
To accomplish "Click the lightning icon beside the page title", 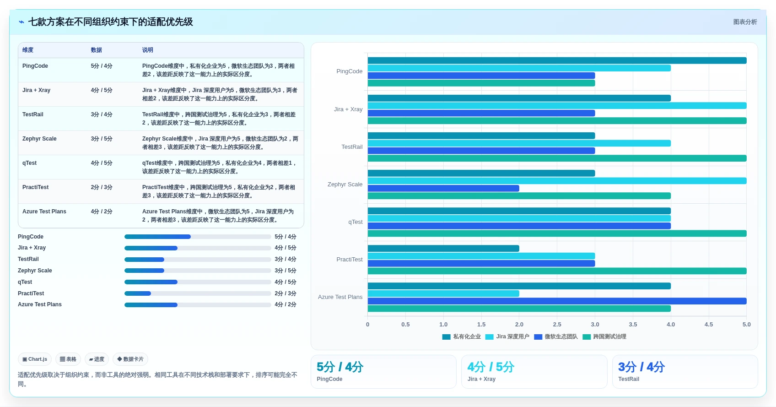I will click(x=22, y=22).
